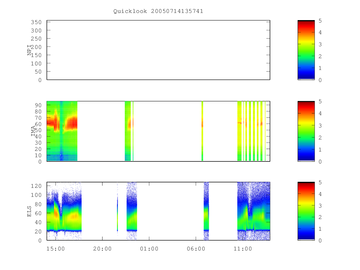Click the narrow IMA data stripe near 06:00

(202, 131)
